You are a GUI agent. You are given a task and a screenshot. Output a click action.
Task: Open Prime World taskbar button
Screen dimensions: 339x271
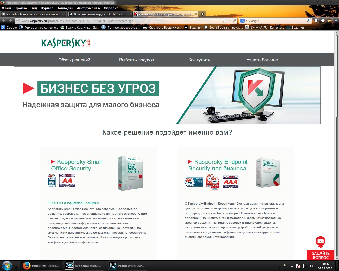pos(127,266)
